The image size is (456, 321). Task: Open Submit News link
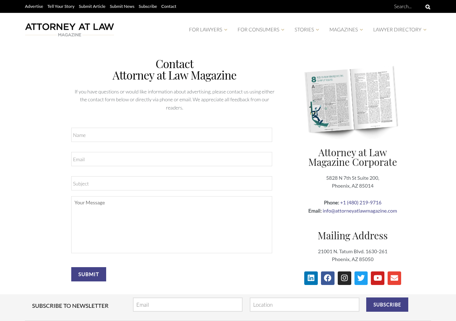coord(122,6)
